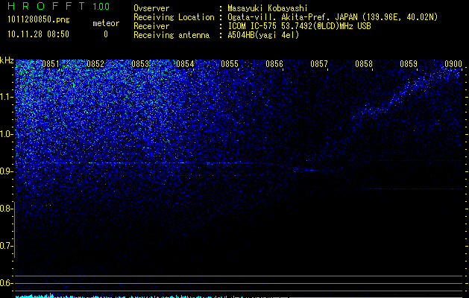469x298 pixels.
Task: Click the 0.7 kHz frequency label
Action: (6, 246)
